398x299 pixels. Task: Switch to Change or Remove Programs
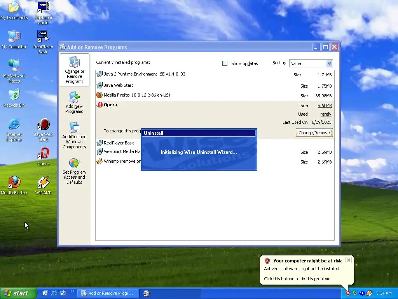pos(74,70)
